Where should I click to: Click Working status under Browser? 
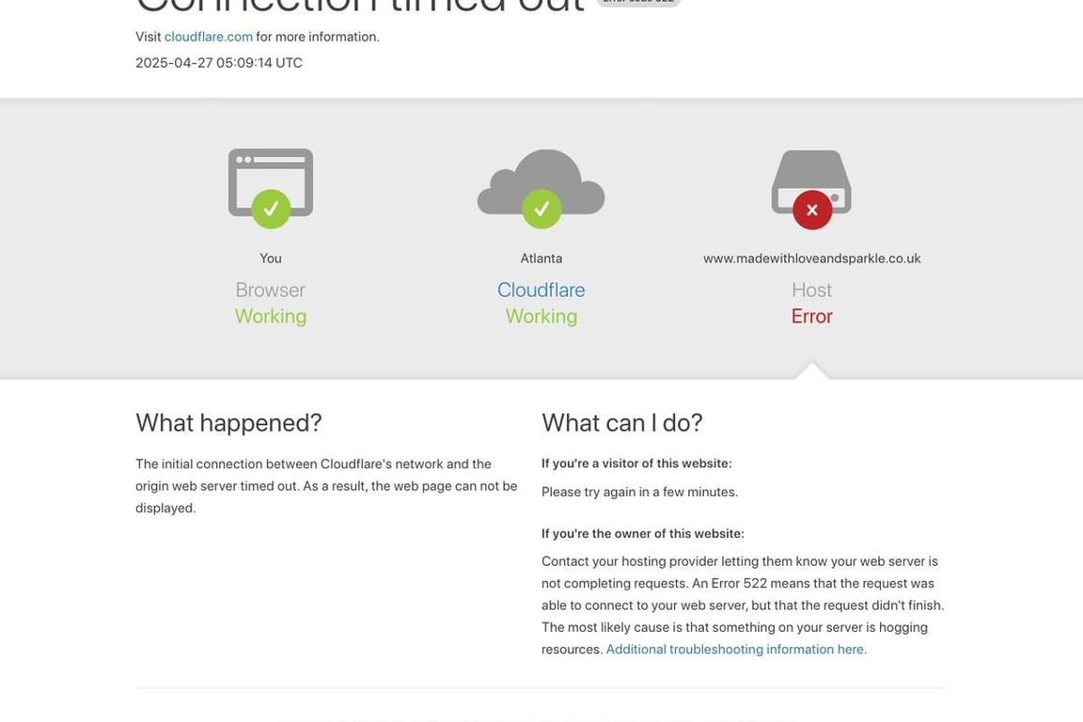point(271,317)
